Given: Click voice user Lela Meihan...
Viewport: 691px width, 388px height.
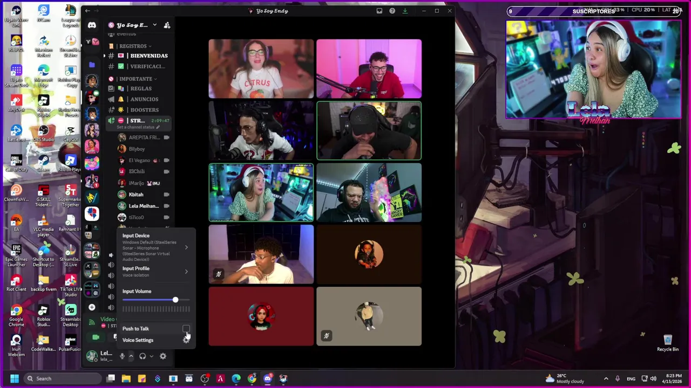Looking at the screenshot, I should pos(143,206).
